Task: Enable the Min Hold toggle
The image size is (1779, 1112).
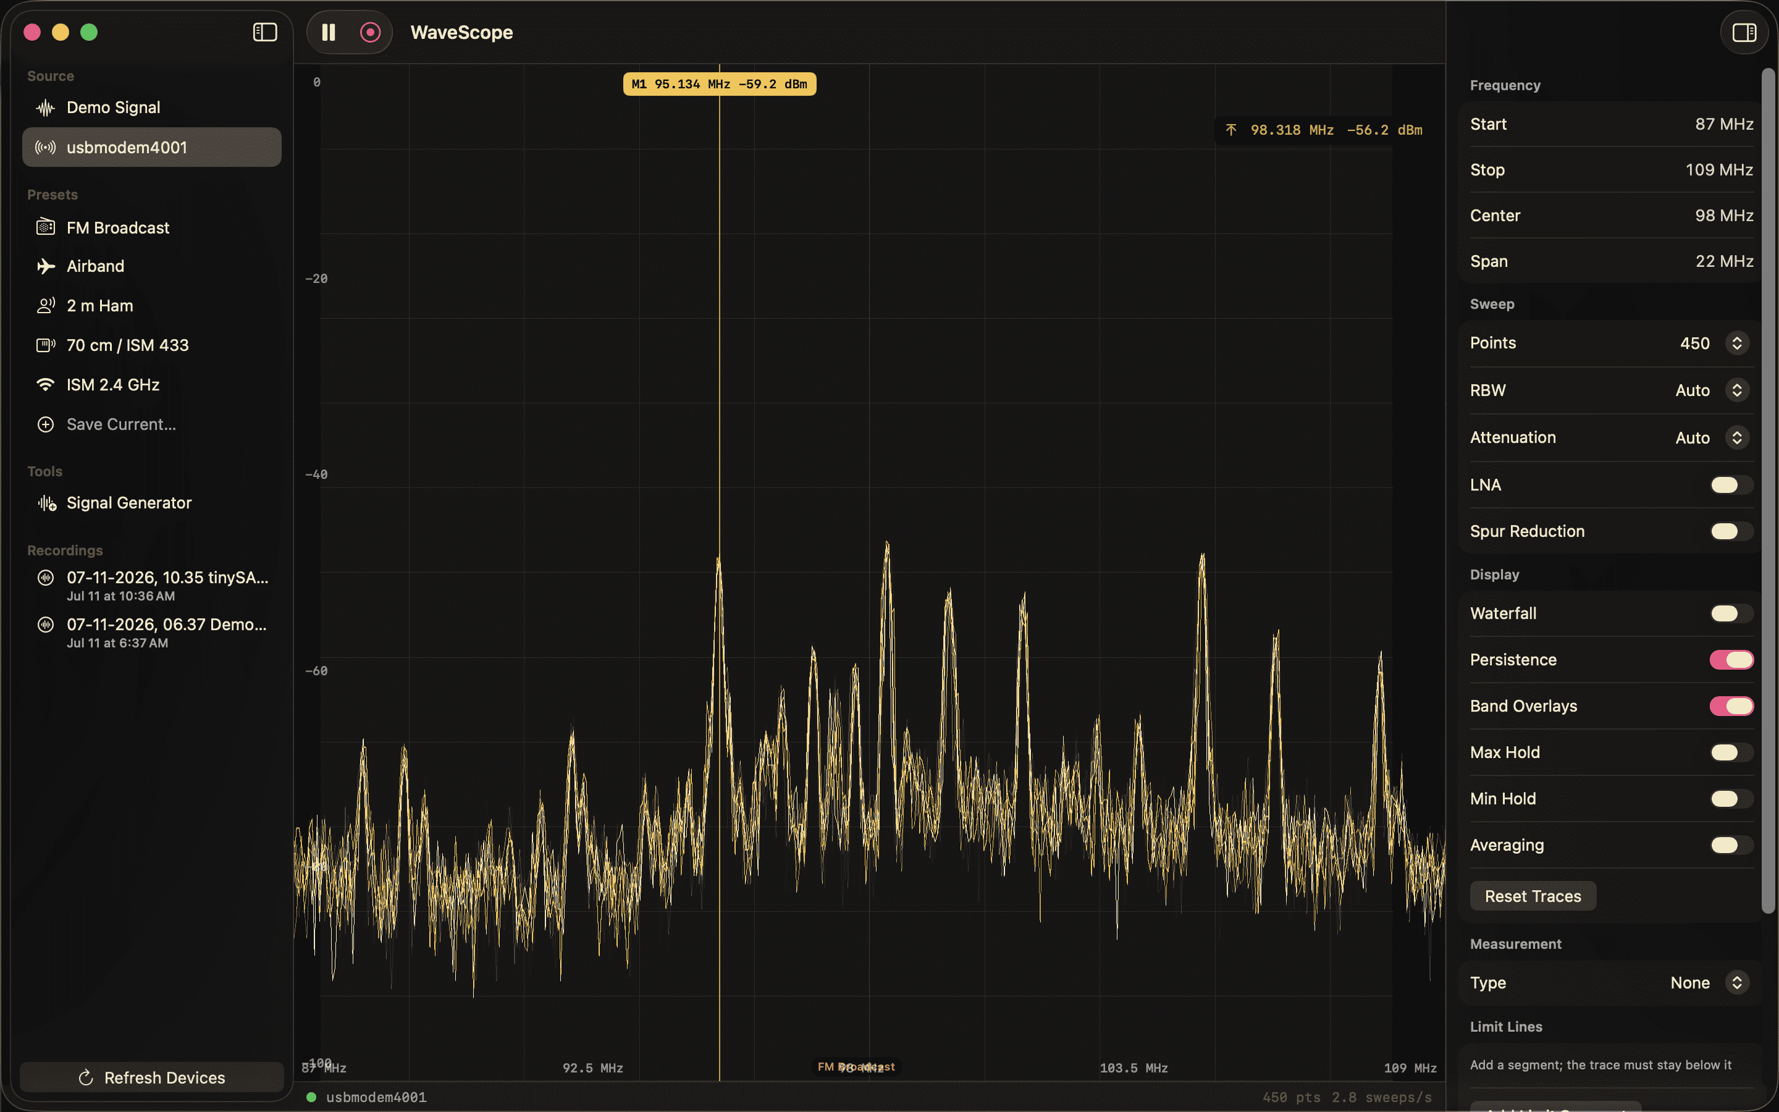Action: click(x=1731, y=799)
